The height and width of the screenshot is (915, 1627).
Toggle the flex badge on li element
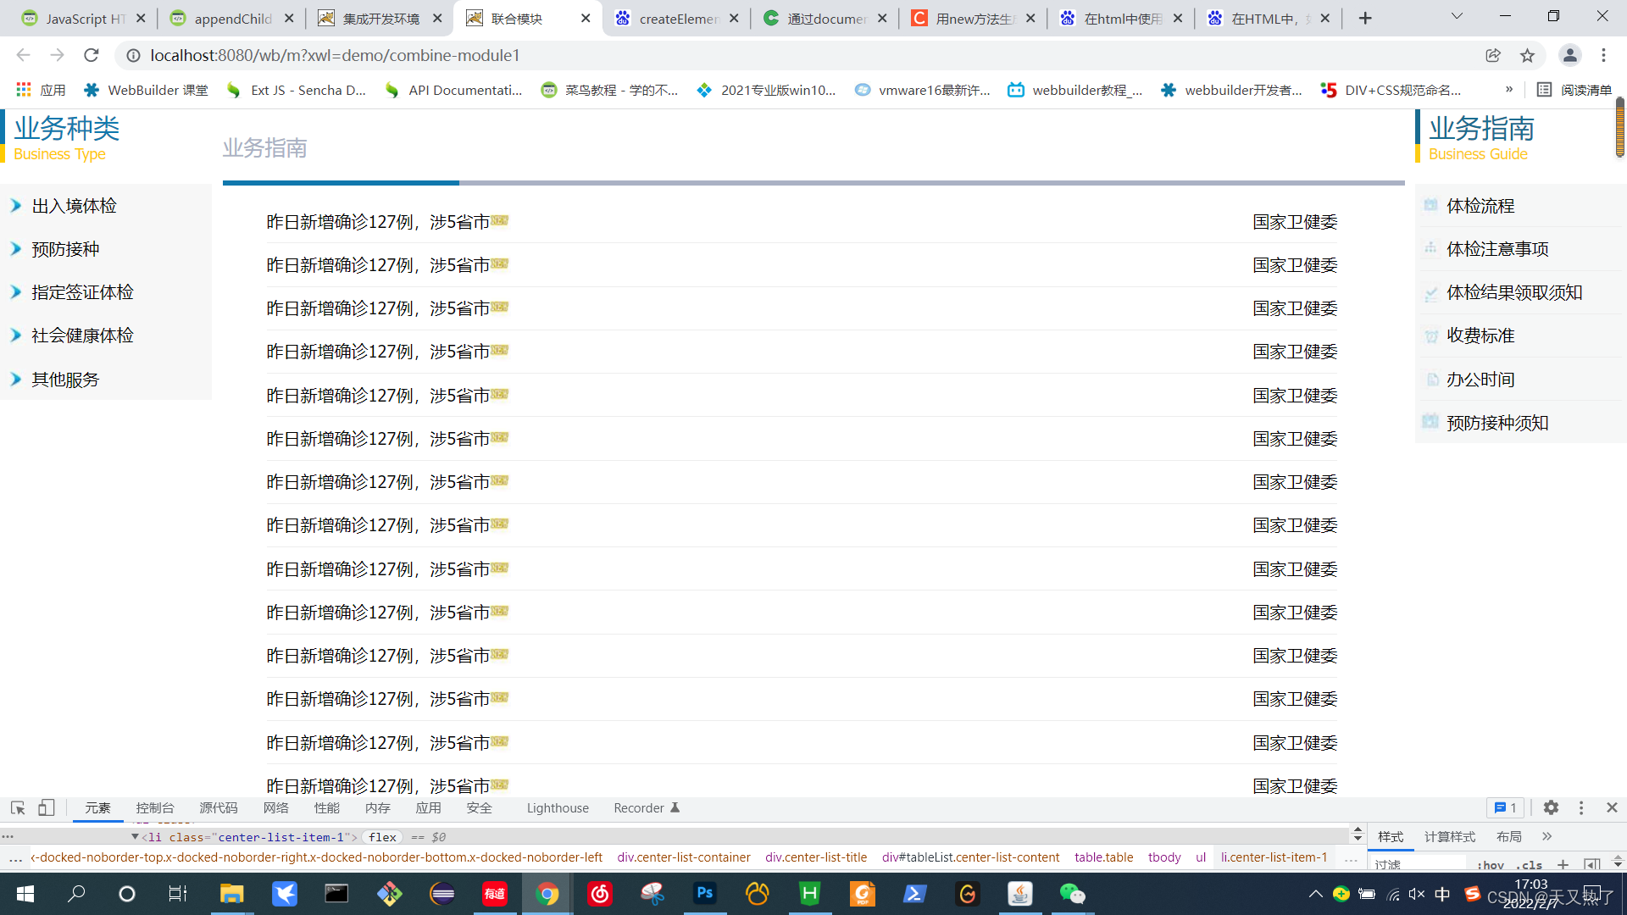382,837
